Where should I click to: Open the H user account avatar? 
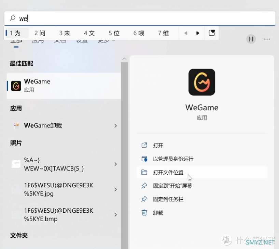[x=251, y=39]
